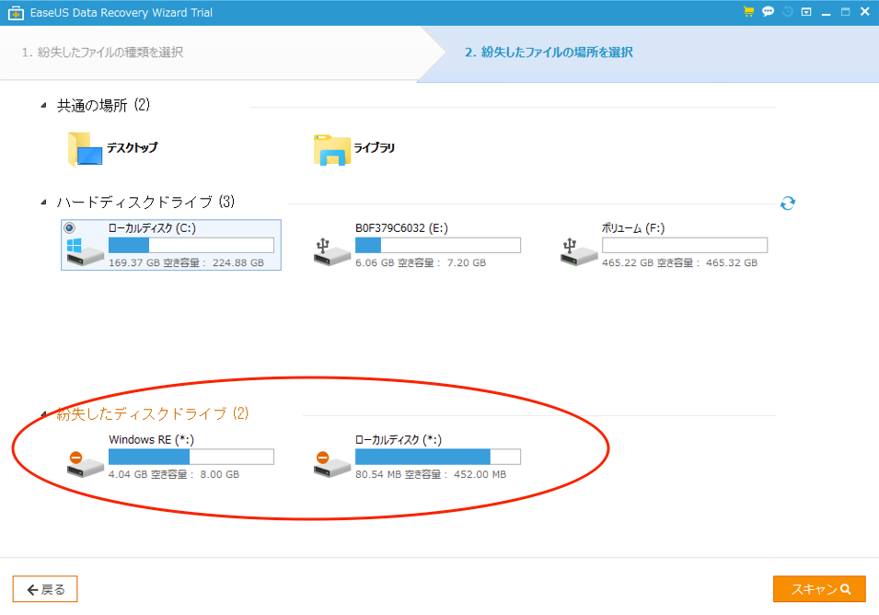This screenshot has width=879, height=615.
Task: Click 80.54 MB 空き容量 capacity text
Action: pos(431,475)
